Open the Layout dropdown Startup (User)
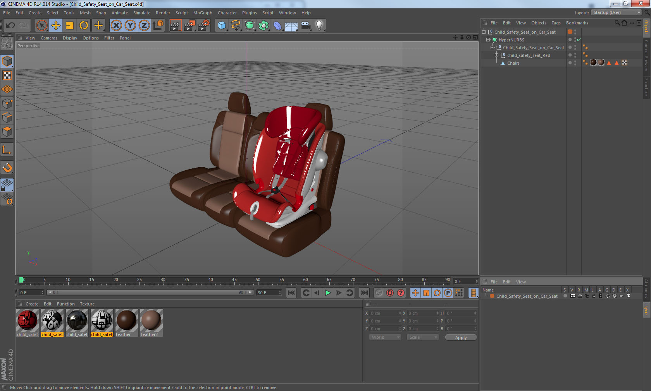The image size is (651, 391). (617, 12)
